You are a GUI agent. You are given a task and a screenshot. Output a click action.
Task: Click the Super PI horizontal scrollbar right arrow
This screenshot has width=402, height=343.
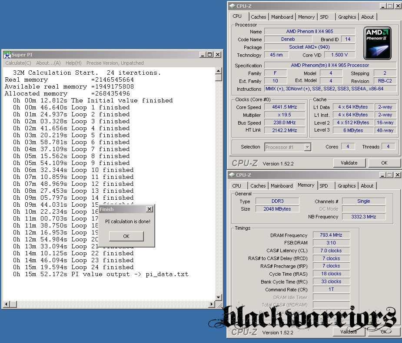click(x=212, y=304)
